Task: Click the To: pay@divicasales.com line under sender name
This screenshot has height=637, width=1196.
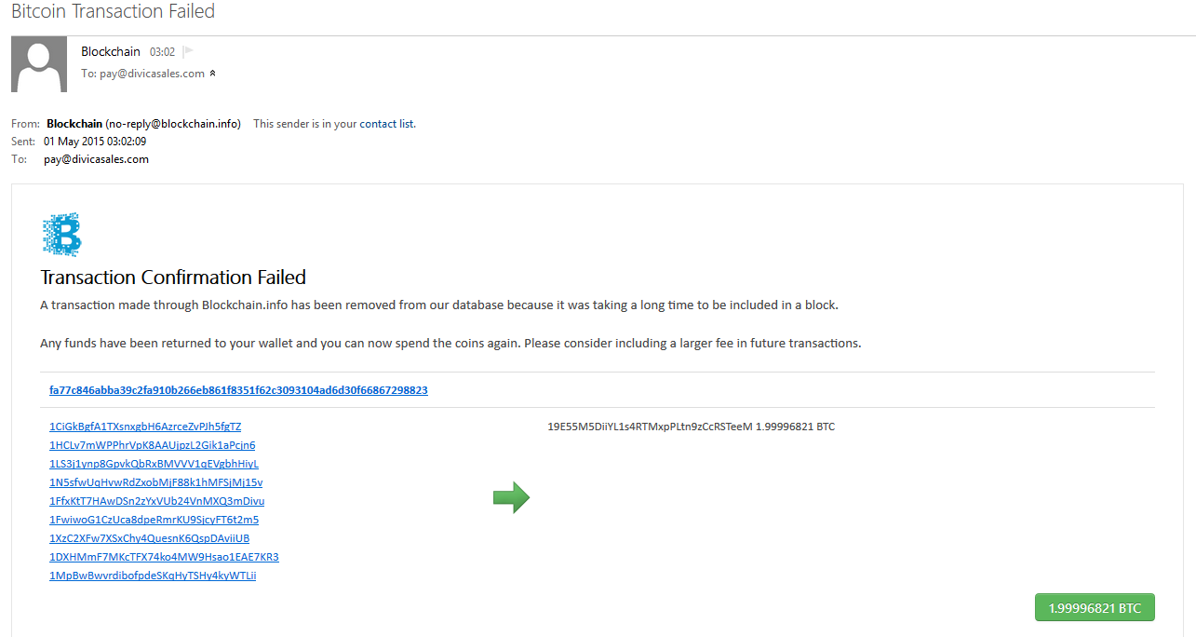Action: (142, 74)
